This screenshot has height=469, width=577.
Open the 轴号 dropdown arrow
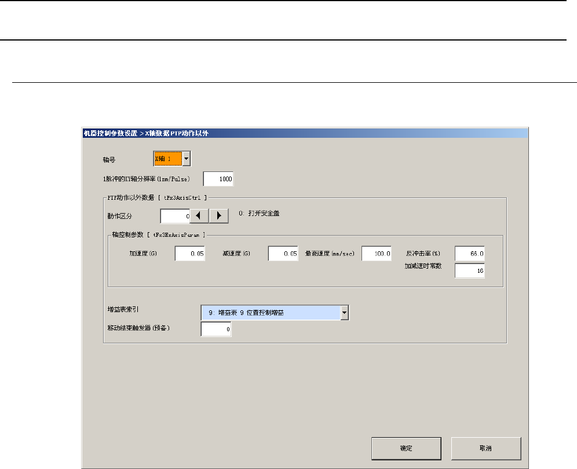[x=185, y=157]
